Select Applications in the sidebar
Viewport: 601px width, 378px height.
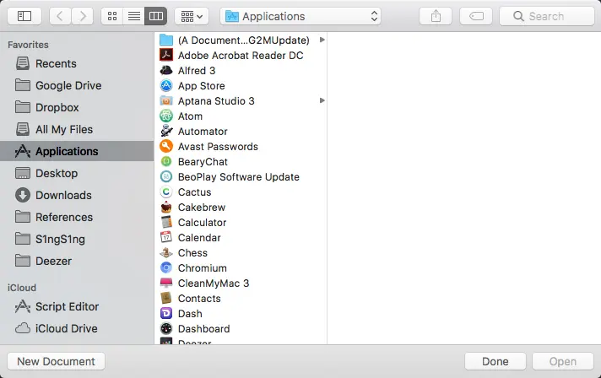coord(77,151)
